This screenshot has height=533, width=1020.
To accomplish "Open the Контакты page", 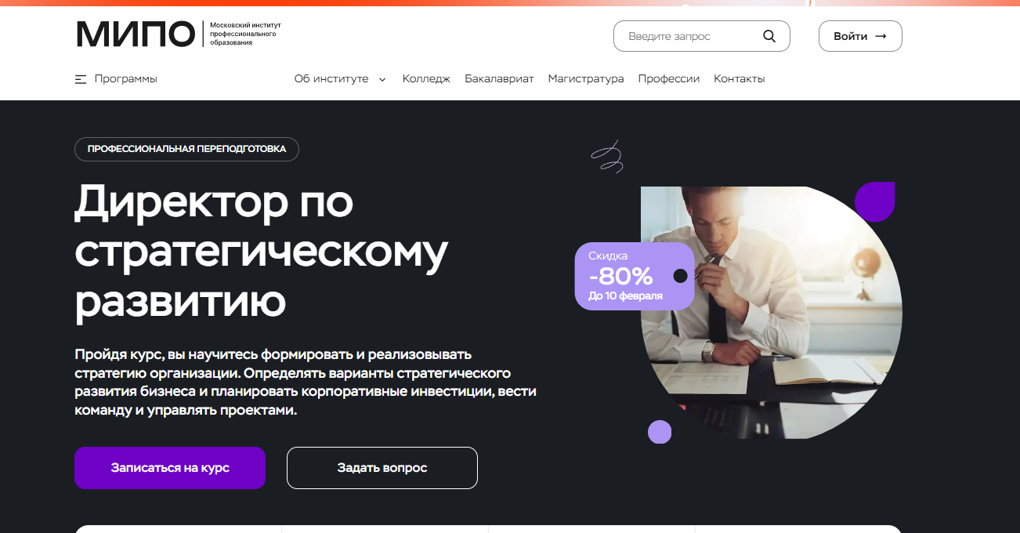I will [x=740, y=79].
